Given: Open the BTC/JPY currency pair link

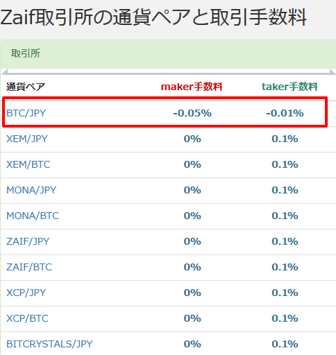Looking at the screenshot, I should (26, 113).
